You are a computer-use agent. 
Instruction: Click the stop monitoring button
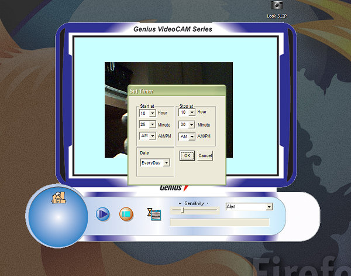click(x=126, y=214)
